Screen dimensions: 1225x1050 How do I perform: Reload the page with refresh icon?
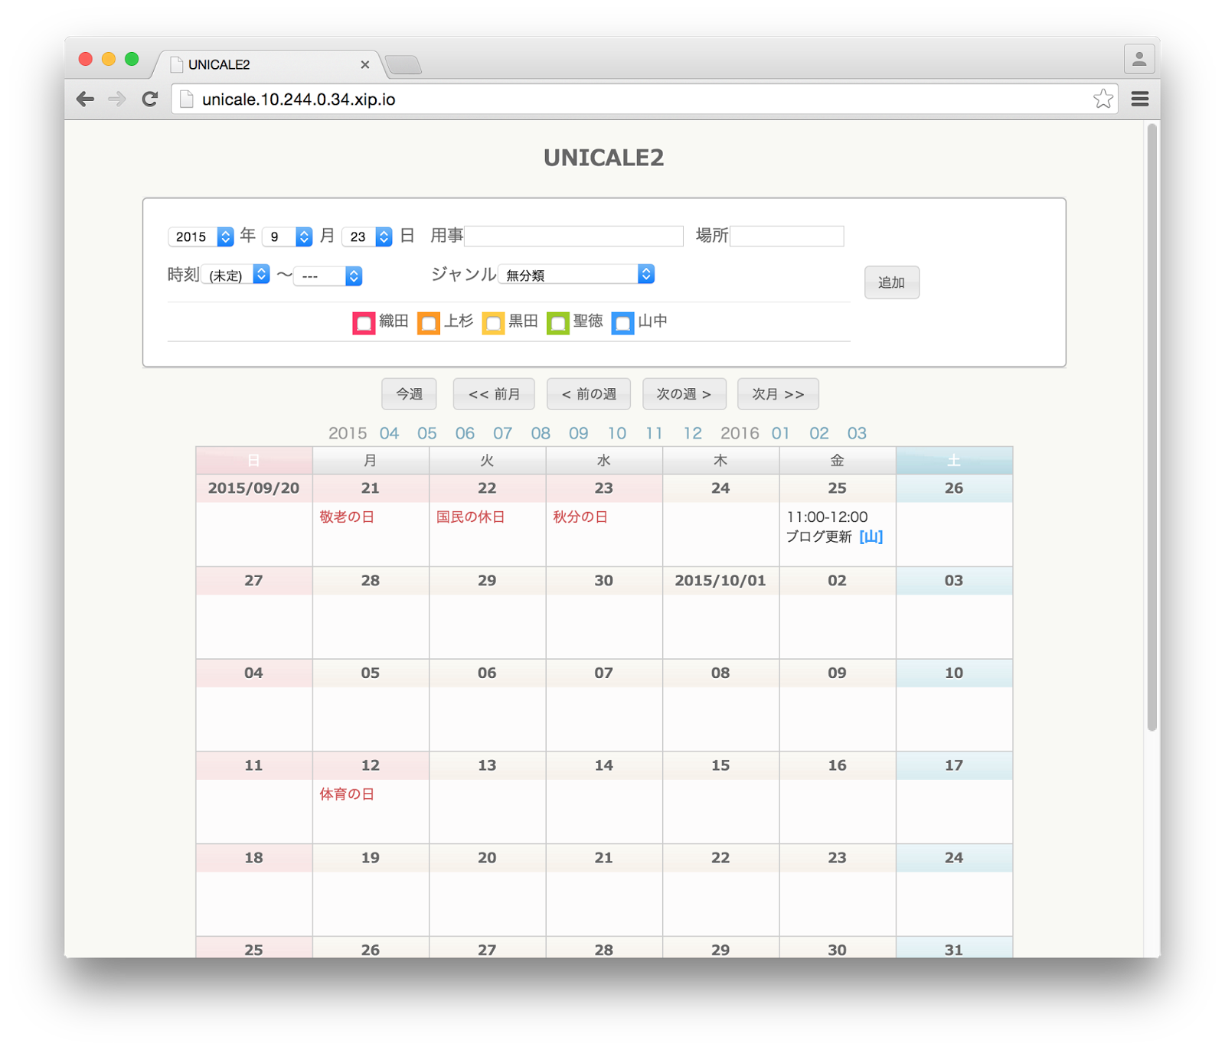click(x=150, y=99)
